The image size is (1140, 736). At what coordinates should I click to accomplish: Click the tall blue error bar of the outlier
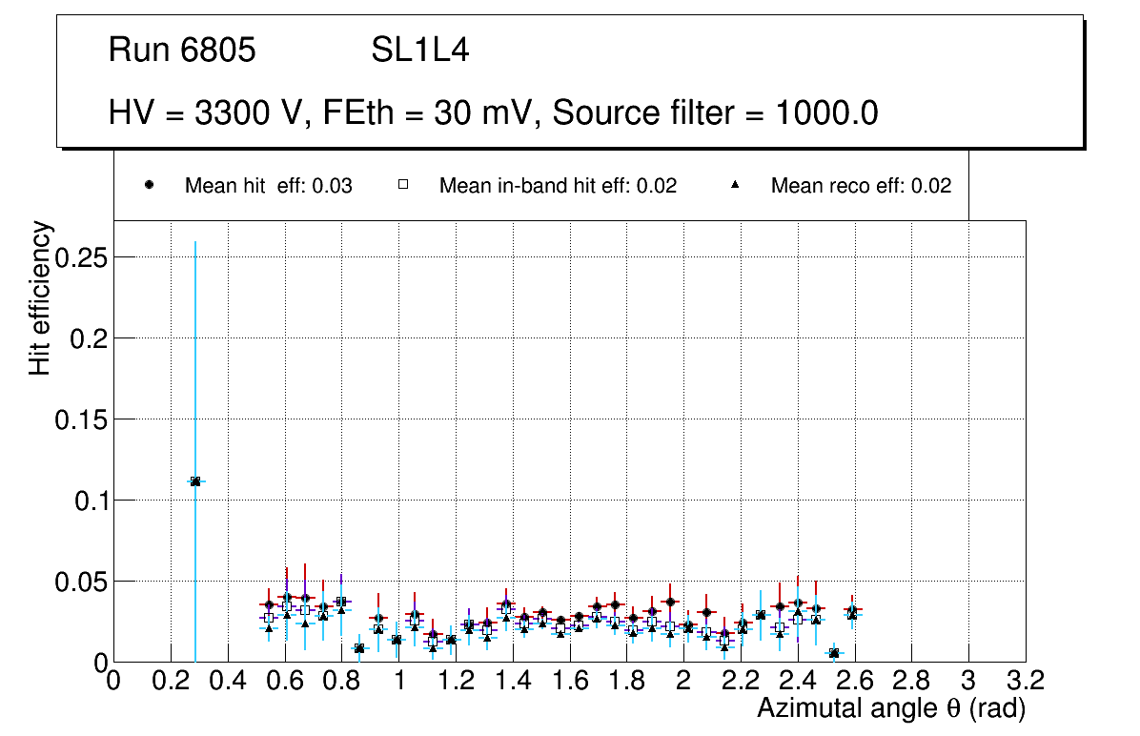click(x=195, y=334)
